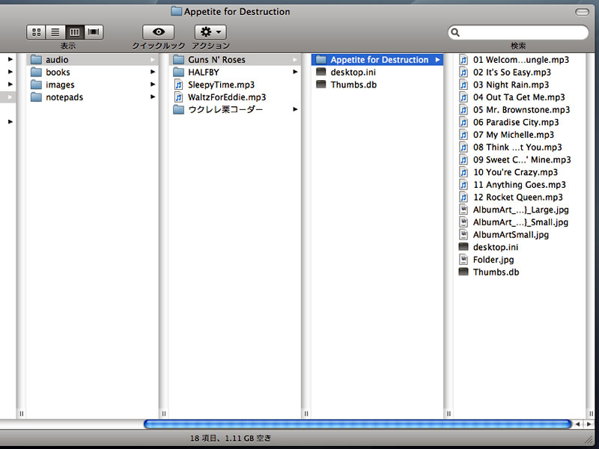Click the horizontal scrollbar thumb
This screenshot has width=599, height=449.
click(356, 424)
